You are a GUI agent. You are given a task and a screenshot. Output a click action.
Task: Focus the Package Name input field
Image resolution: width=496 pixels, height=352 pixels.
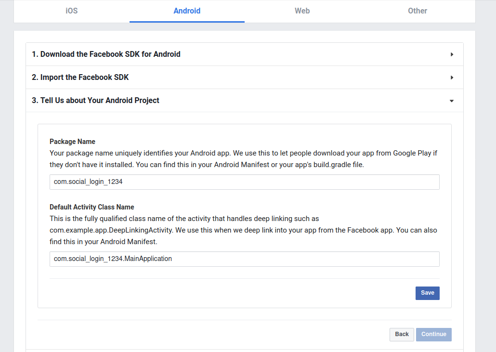coord(245,182)
